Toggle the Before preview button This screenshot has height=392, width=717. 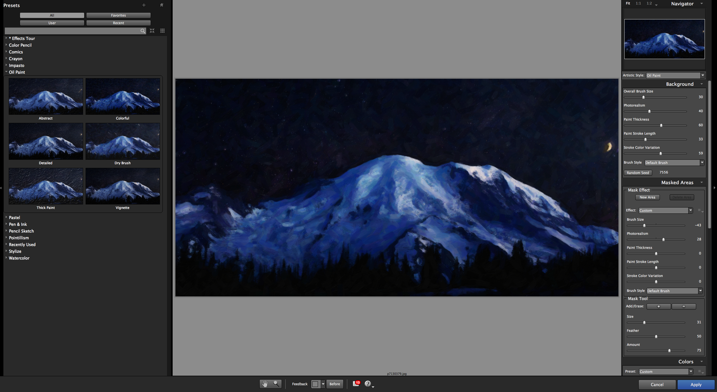[x=335, y=384]
